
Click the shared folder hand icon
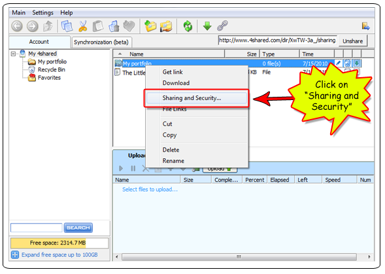(166, 26)
